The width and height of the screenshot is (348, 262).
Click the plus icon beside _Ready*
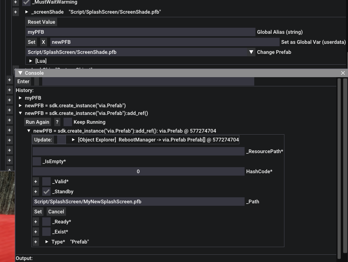point(36,222)
